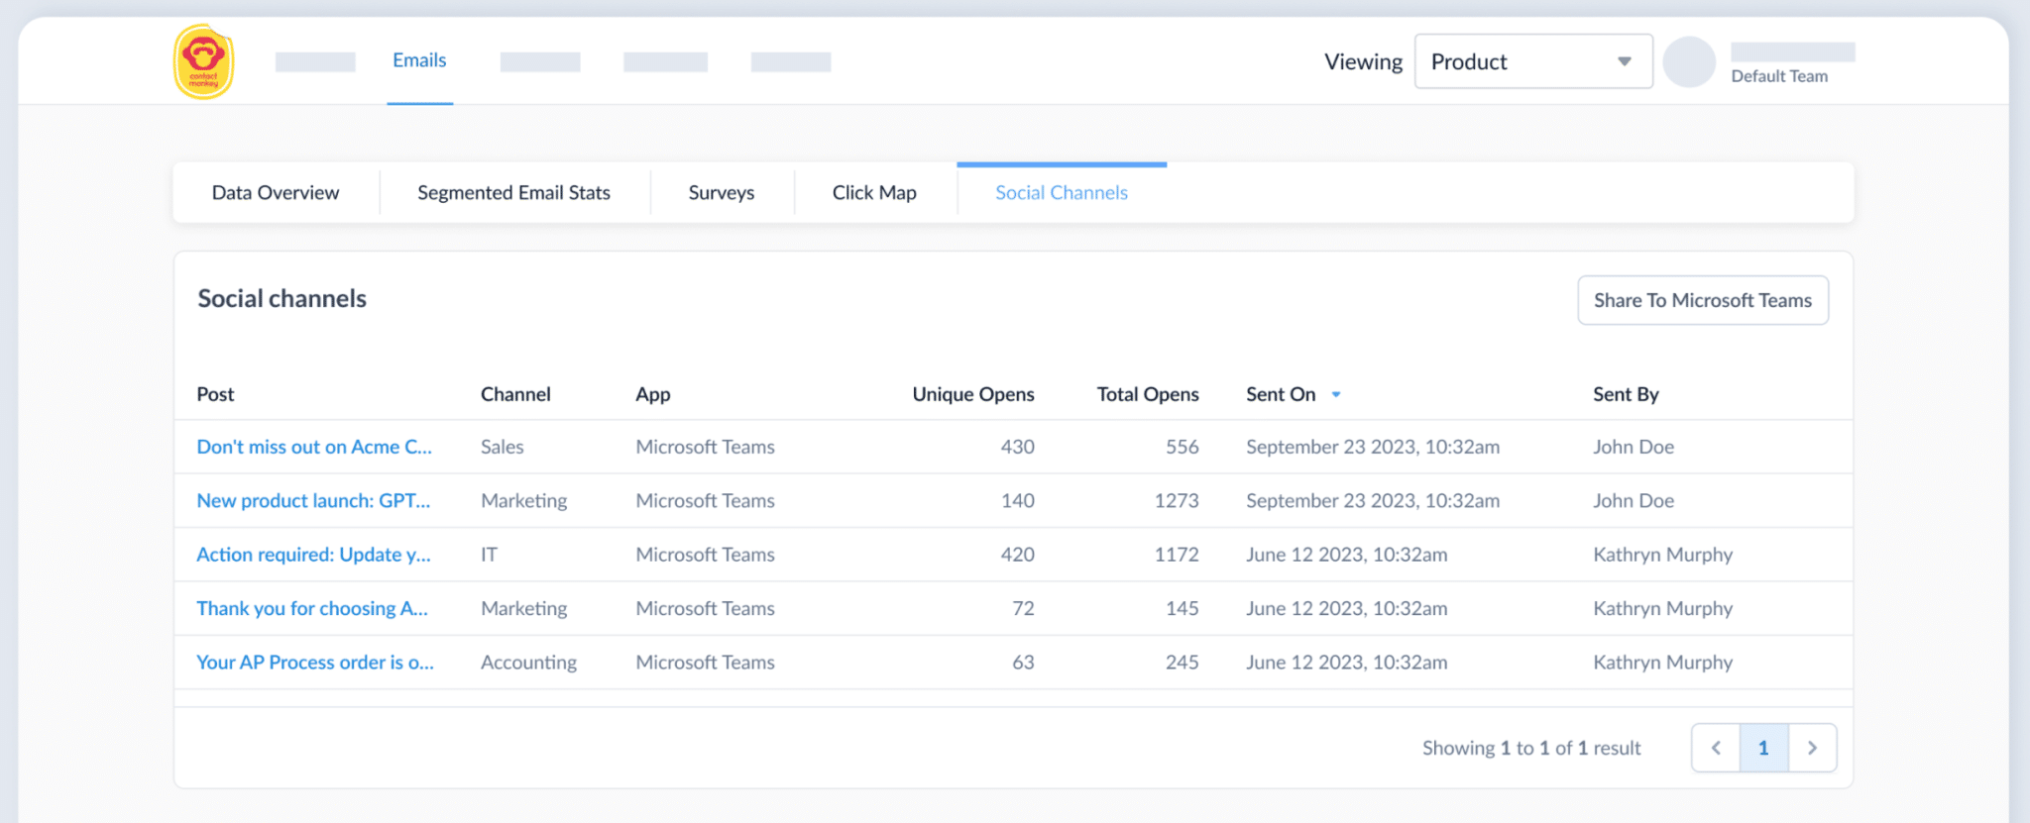
Task: Click the App column header
Action: (653, 394)
